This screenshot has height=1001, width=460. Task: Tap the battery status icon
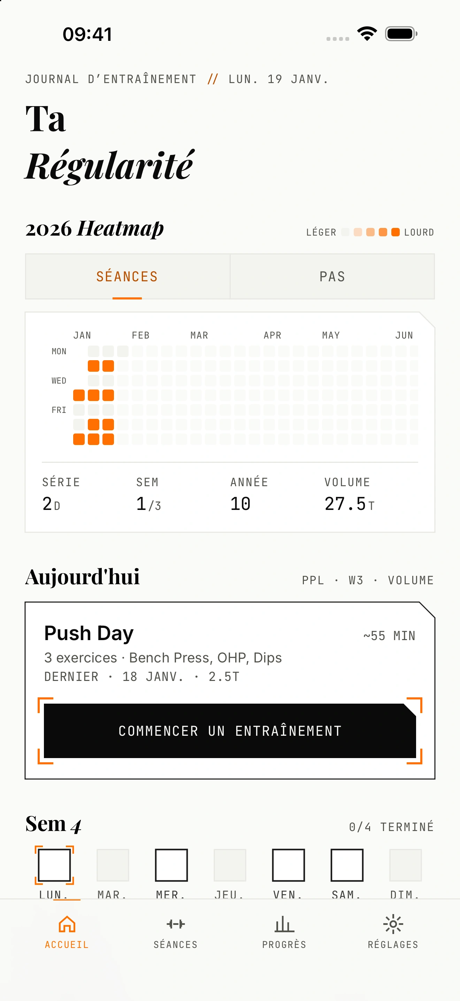(401, 34)
